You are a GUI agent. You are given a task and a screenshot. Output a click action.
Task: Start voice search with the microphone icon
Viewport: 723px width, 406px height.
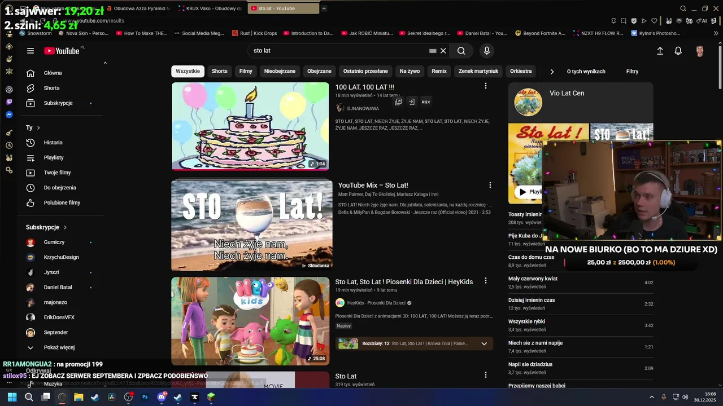[x=487, y=51]
